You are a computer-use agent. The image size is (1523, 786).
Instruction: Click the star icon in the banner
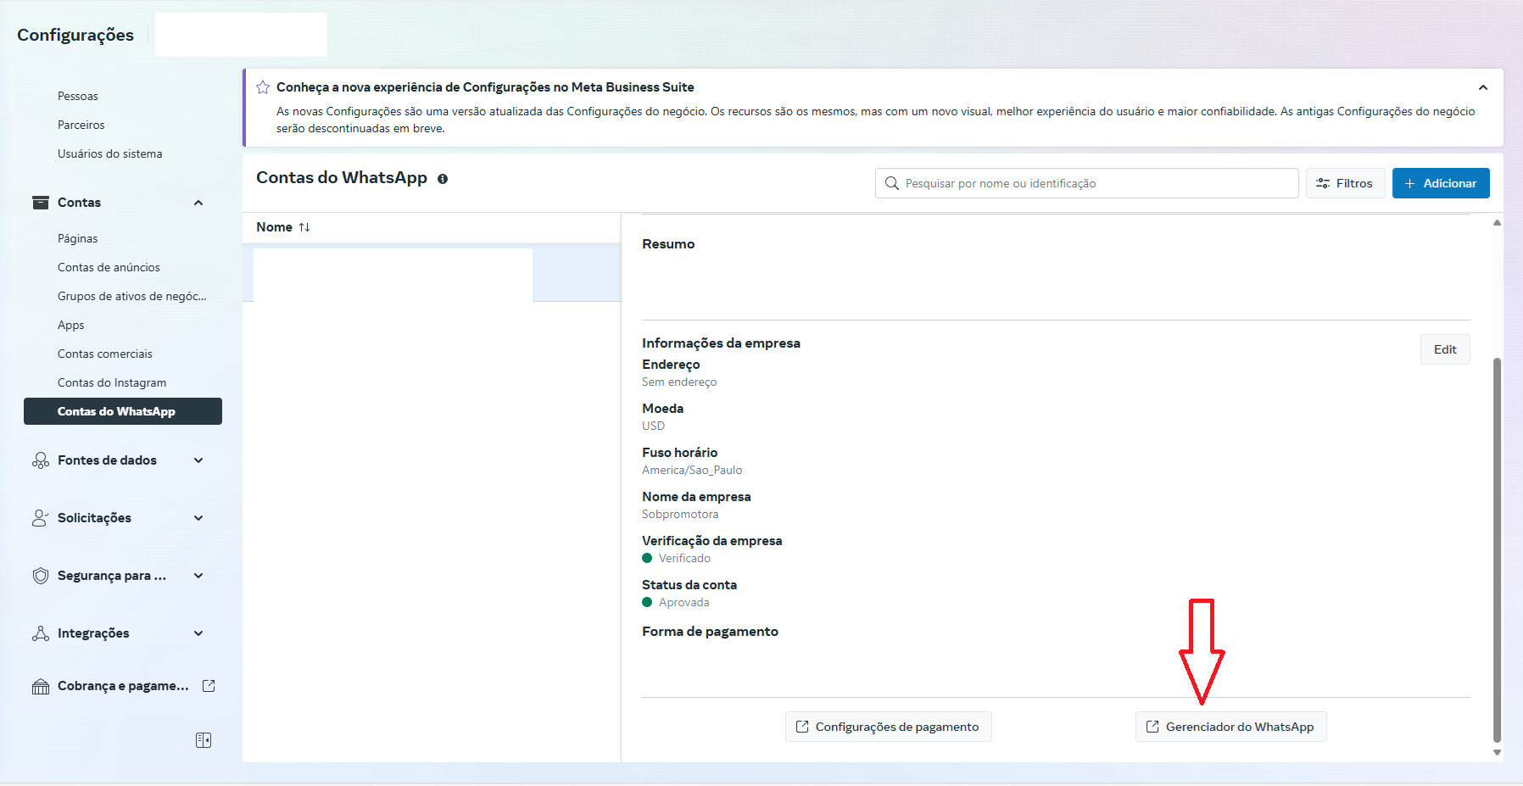[x=263, y=87]
